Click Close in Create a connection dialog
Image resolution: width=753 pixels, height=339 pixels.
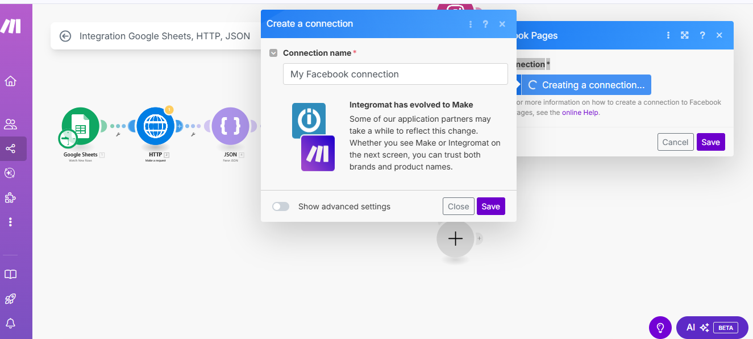[458, 206]
